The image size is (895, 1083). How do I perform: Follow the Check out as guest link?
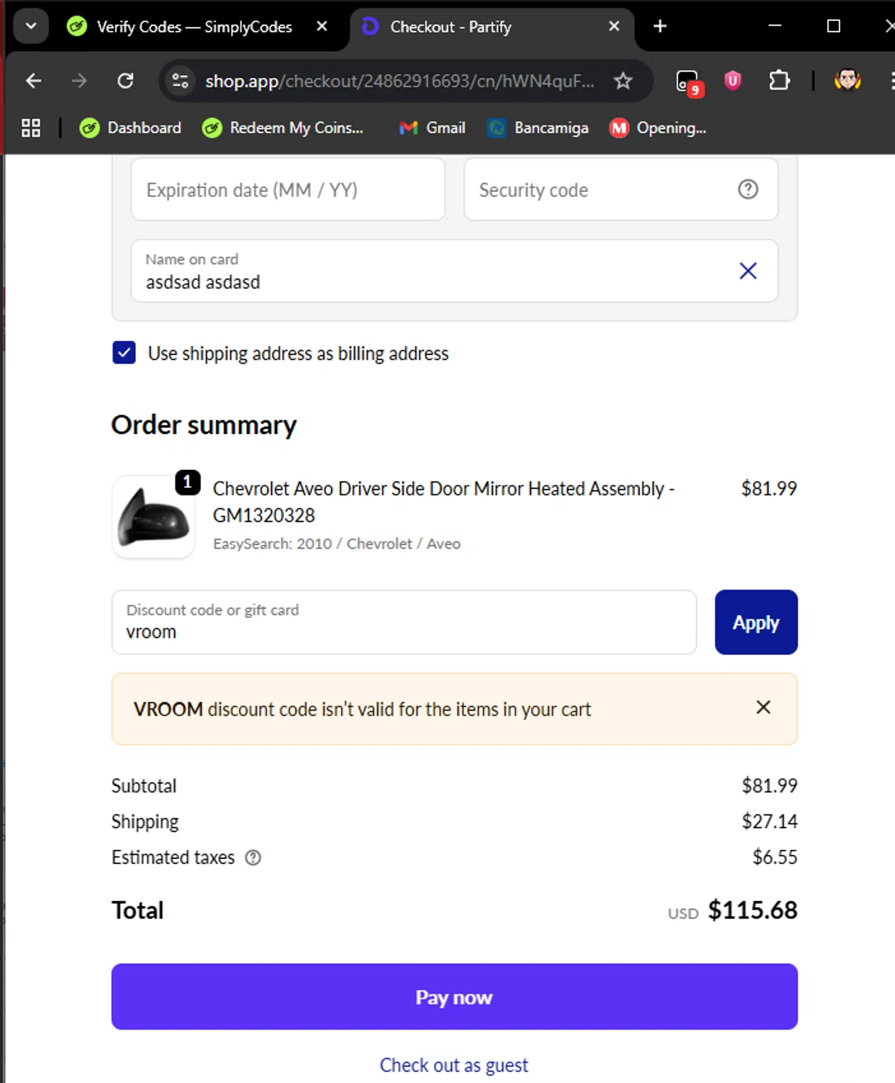[x=454, y=1065]
